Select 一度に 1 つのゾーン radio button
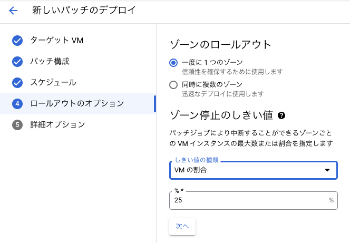The image size is (350, 243). pos(173,63)
